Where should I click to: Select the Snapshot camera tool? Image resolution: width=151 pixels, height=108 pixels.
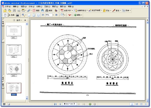coord(17,15)
